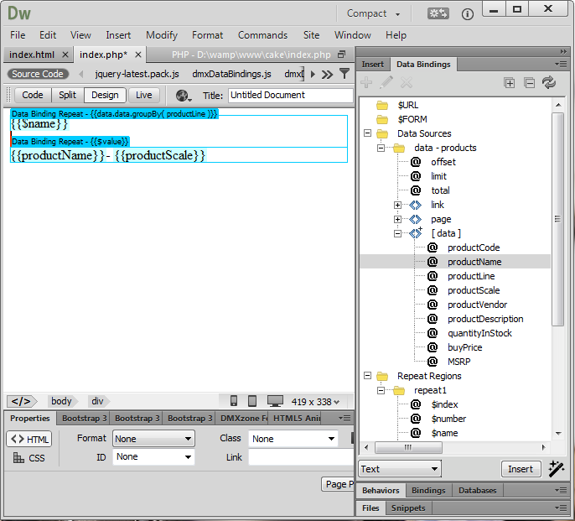Click the edit binding pencil icon
The height and width of the screenshot is (521, 575).
(386, 82)
